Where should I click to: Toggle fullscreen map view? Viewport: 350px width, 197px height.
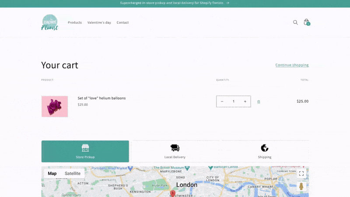pos(301,173)
